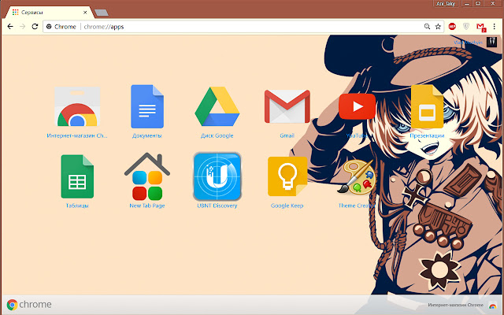Screen dimensions: 504x315
Task: Click the gray shield extension icon
Action: [x=466, y=27]
